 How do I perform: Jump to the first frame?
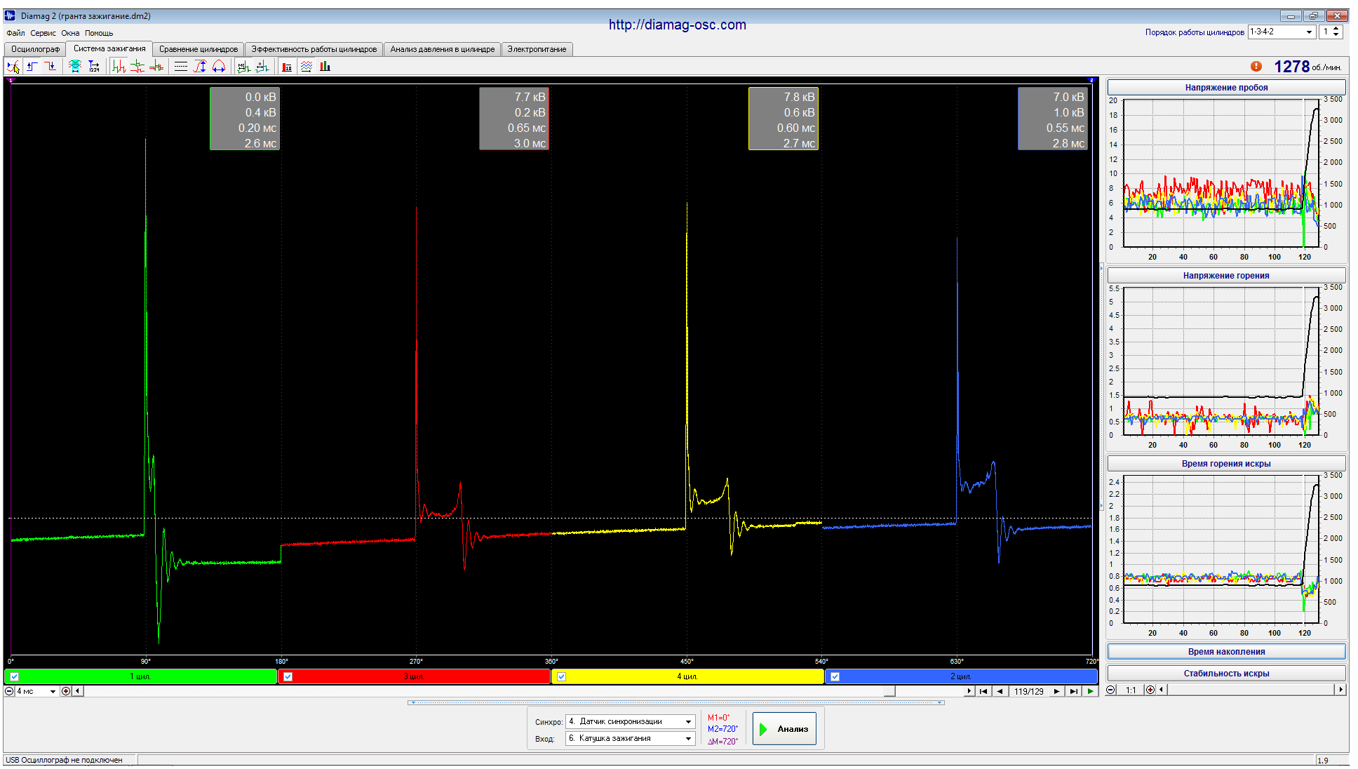pos(983,691)
